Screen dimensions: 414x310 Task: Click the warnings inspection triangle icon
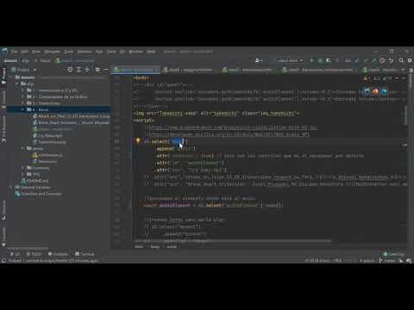click(366, 78)
